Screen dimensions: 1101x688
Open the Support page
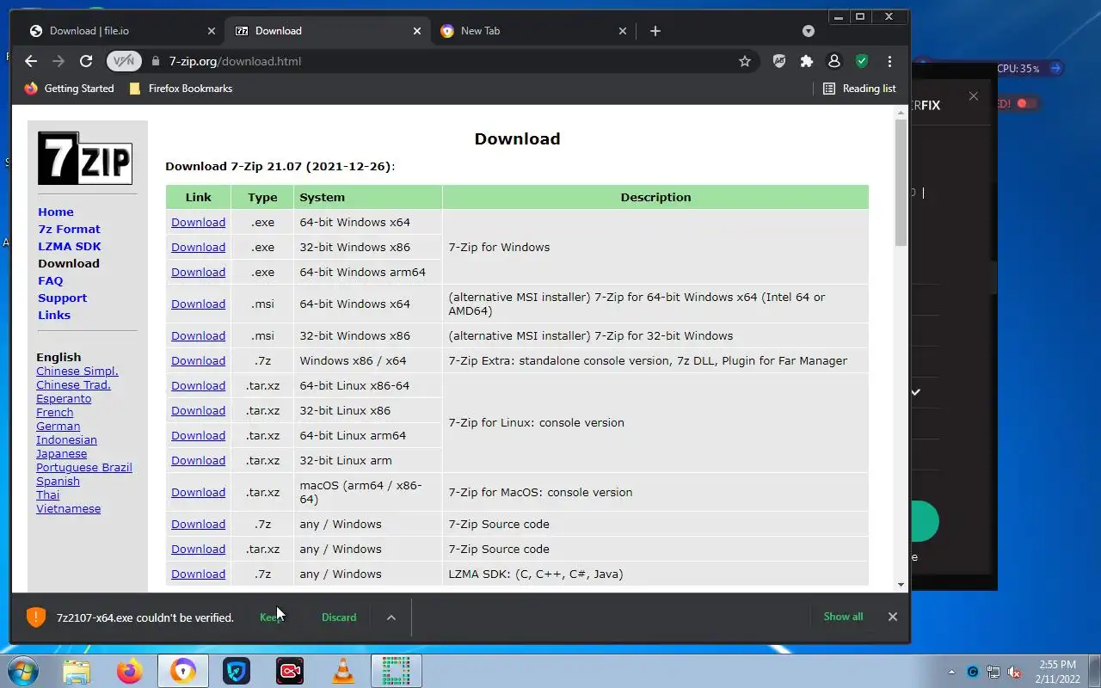tap(62, 298)
